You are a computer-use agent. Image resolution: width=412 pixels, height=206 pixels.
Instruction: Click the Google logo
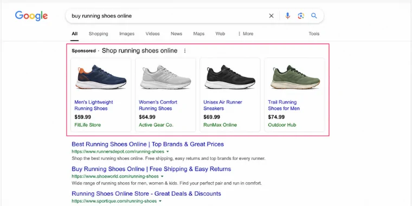(31, 16)
